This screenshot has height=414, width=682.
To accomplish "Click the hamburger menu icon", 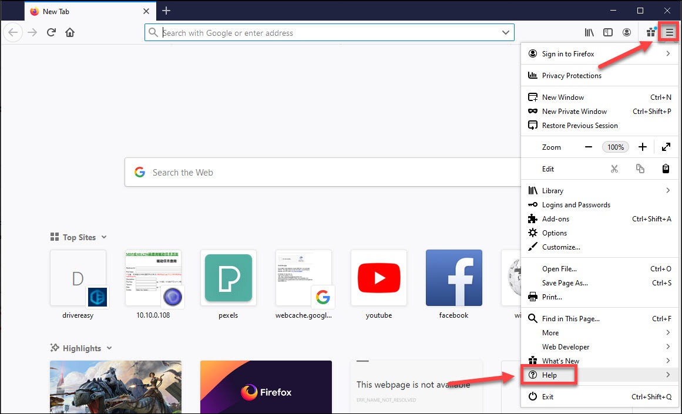I will click(668, 32).
